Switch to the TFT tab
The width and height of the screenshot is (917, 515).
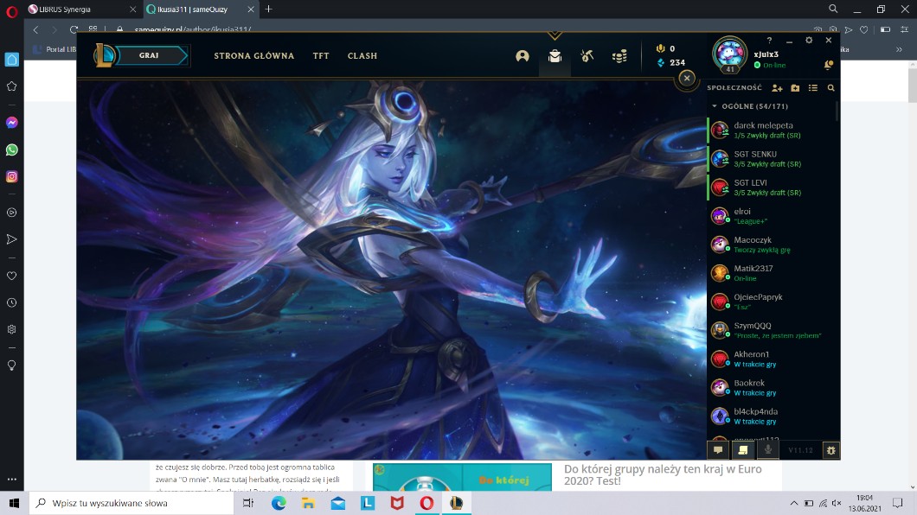(321, 56)
